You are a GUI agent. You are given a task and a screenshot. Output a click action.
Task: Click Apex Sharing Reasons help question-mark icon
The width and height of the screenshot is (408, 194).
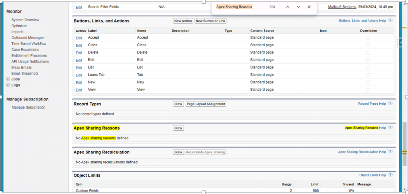[x=390, y=127]
